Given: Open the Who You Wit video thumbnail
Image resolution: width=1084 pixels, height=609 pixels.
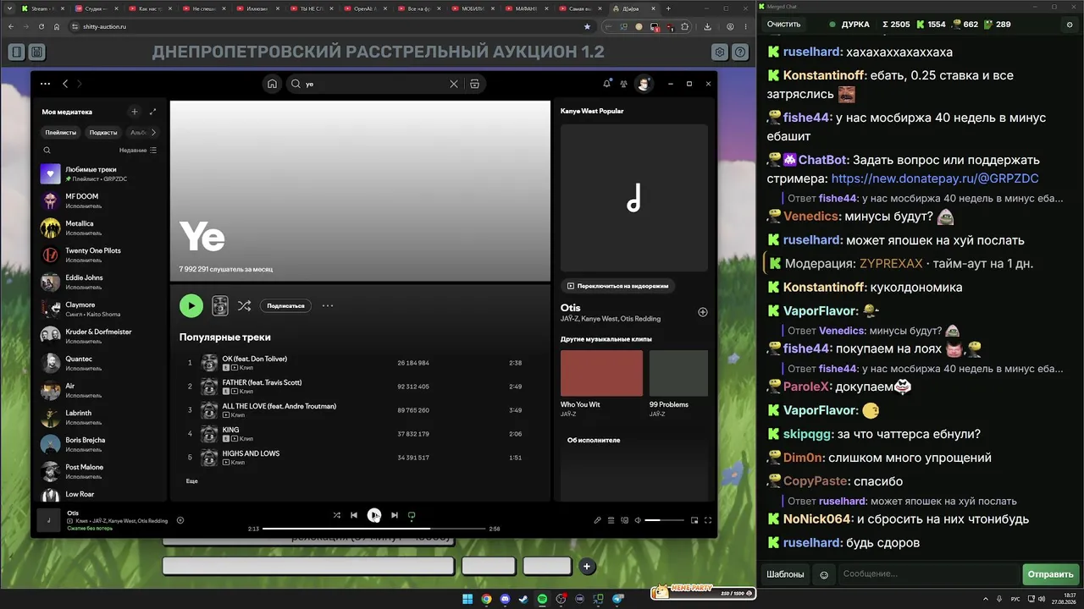Looking at the screenshot, I should (x=601, y=373).
